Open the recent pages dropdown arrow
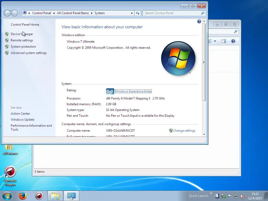The image size is (268, 201). (20, 13)
